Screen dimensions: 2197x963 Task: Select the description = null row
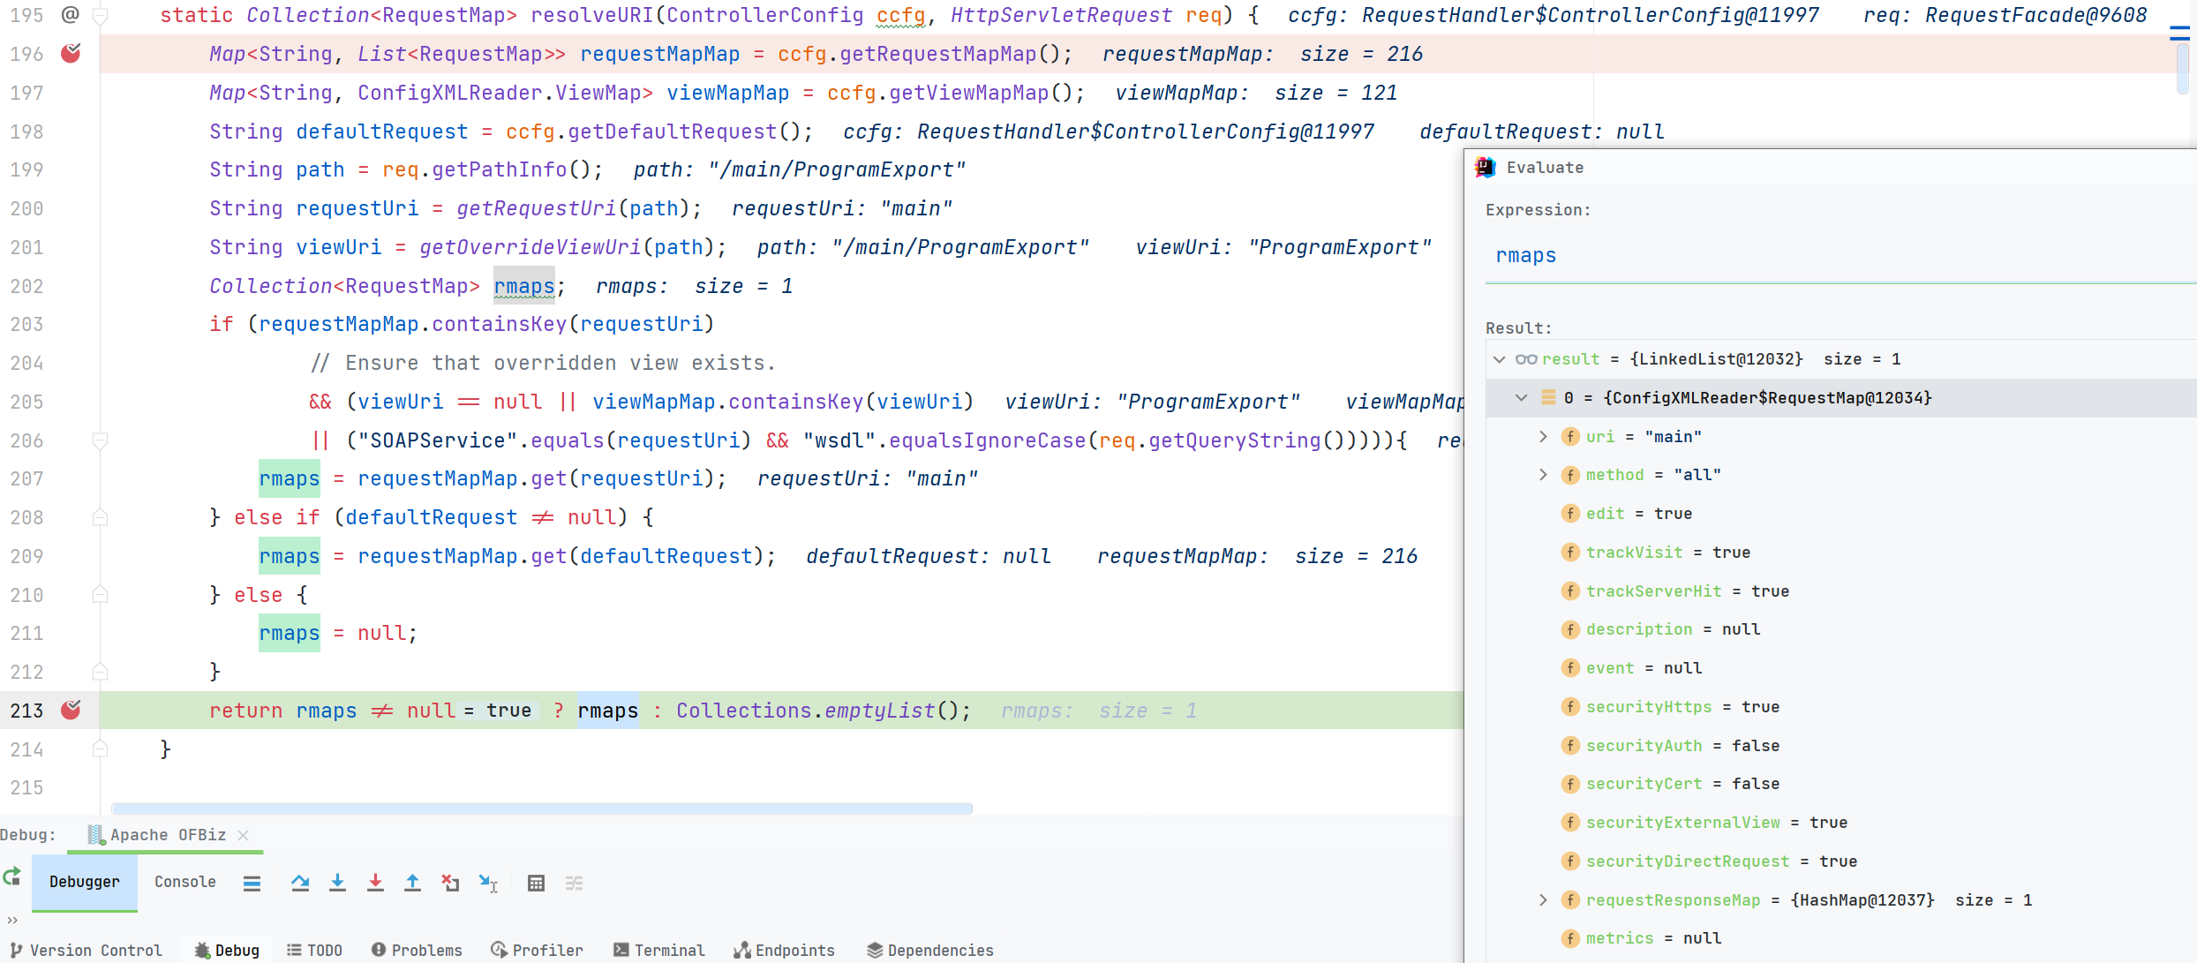pyautogui.click(x=1840, y=629)
